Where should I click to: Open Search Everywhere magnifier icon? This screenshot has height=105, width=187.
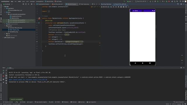[x=180, y=1]
